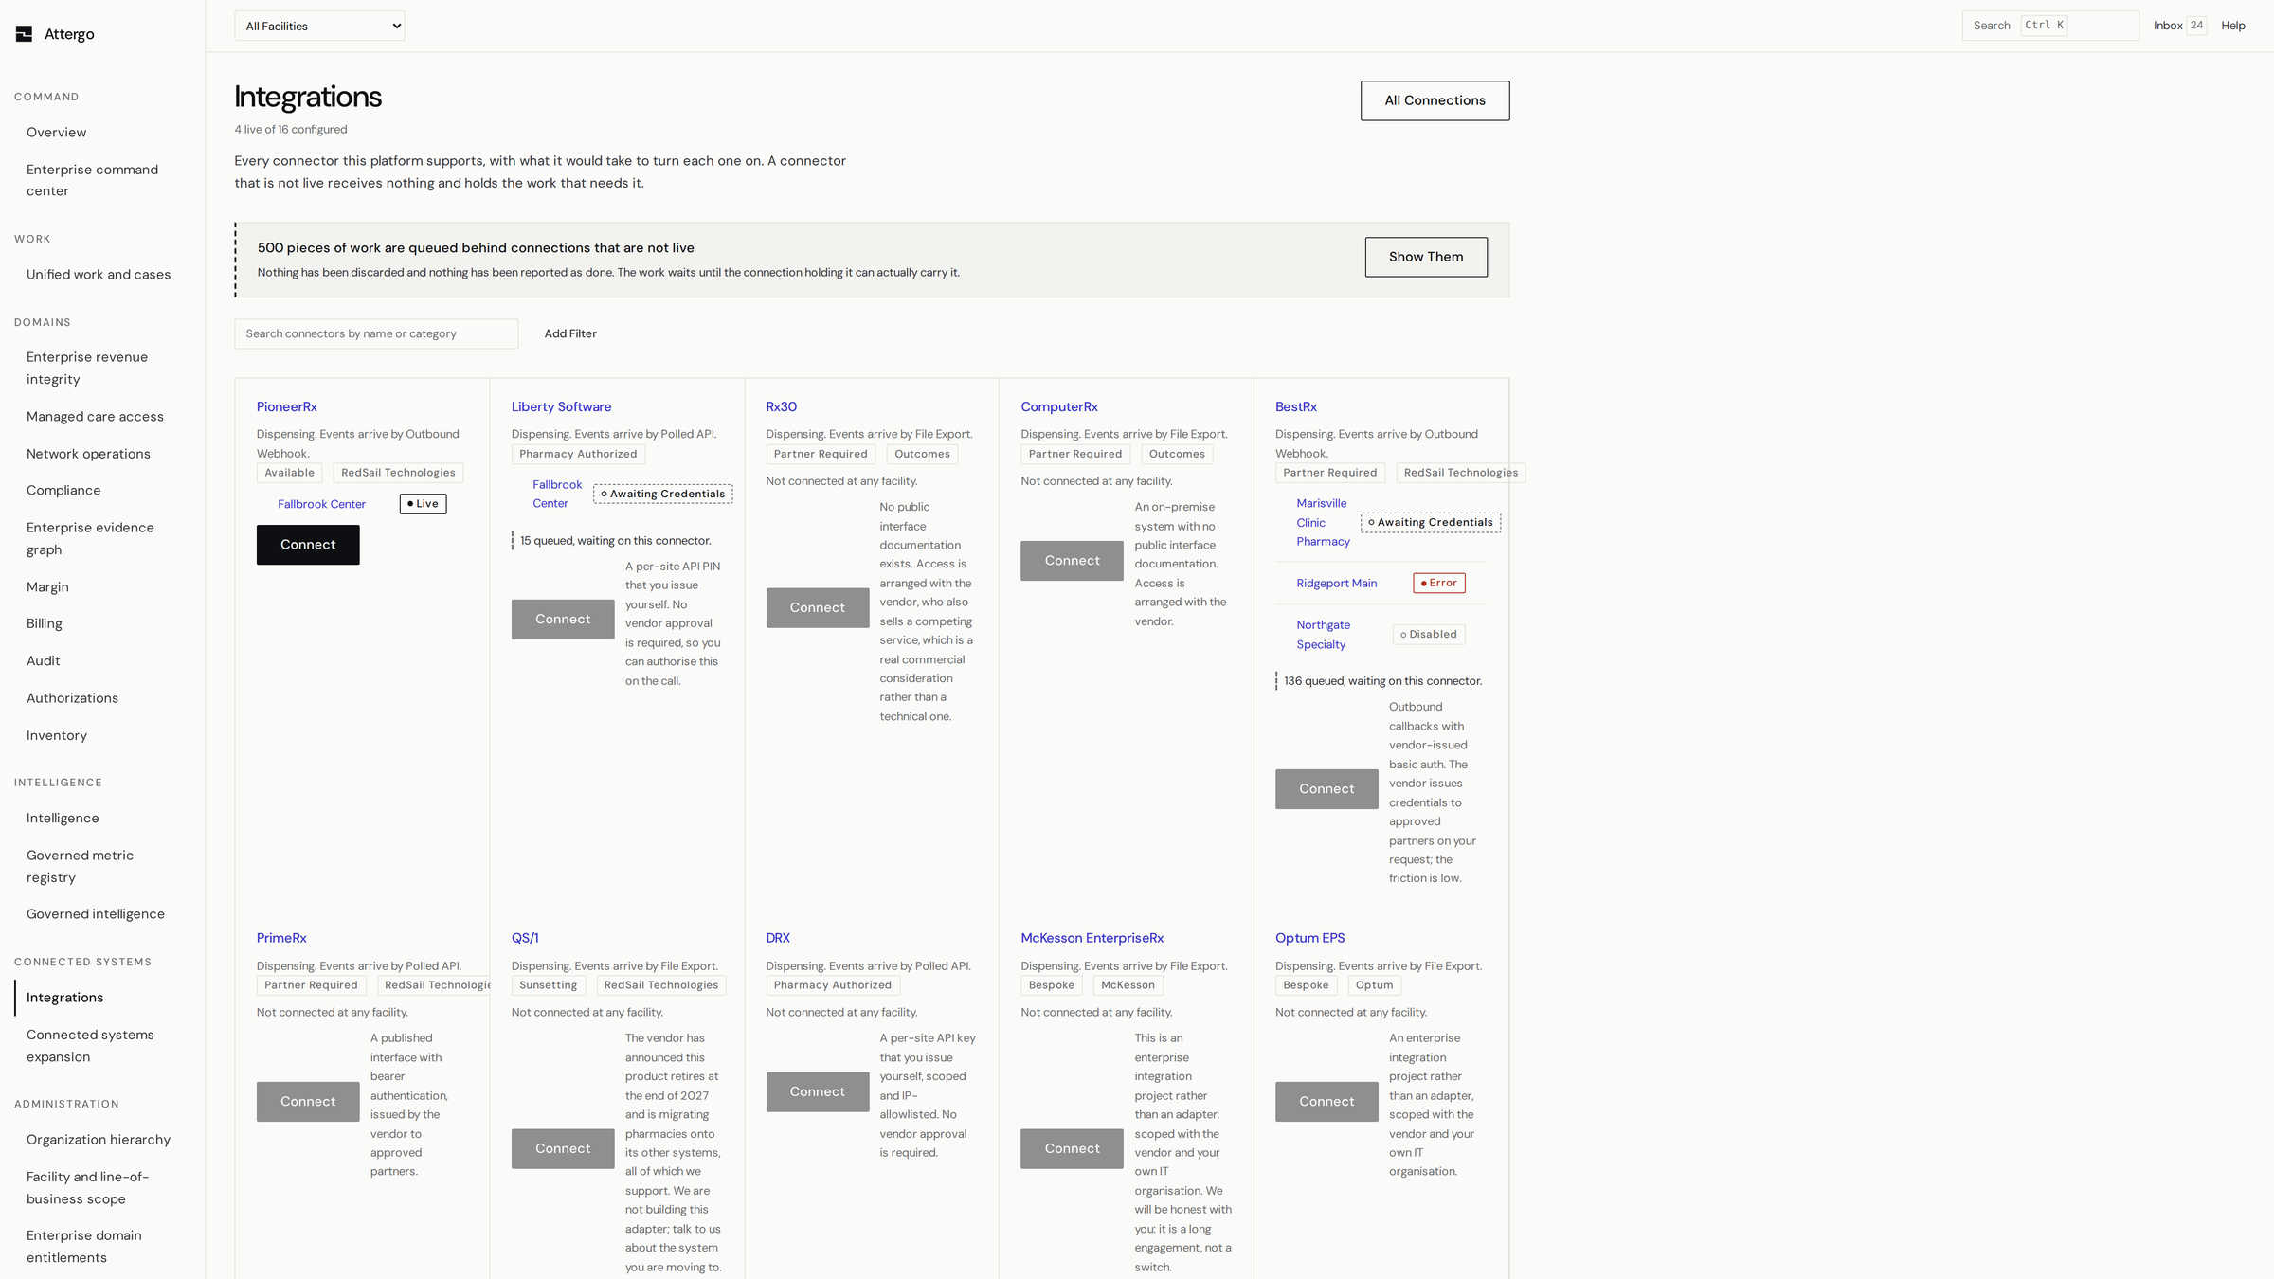Click the Error status badge for Ridgeport Main
This screenshot has height=1279, width=2274.
(1438, 584)
